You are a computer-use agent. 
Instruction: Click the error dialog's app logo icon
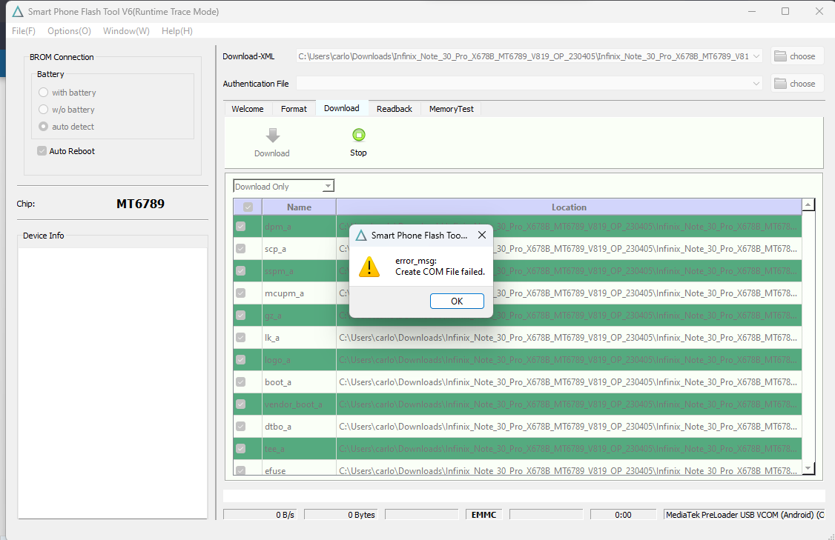point(361,235)
